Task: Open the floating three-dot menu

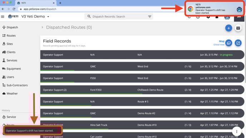Action: pos(237,132)
